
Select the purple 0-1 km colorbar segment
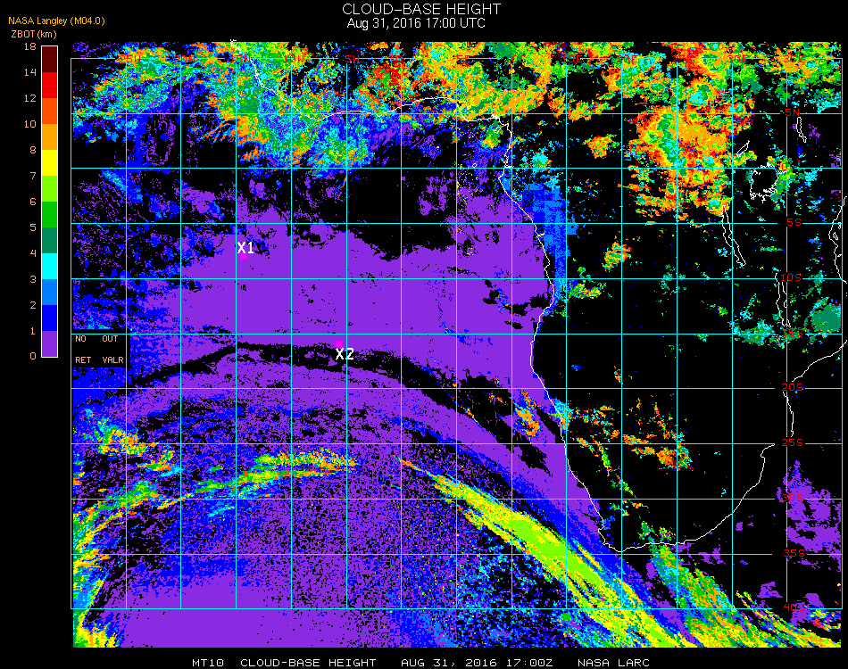click(x=49, y=343)
